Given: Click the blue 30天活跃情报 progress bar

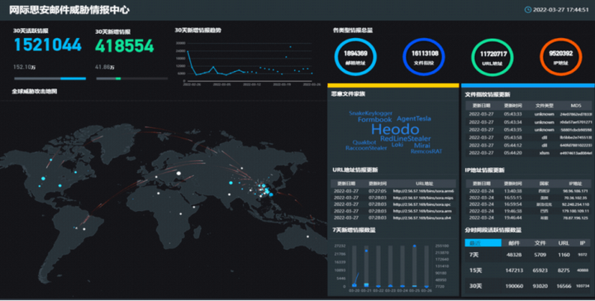Looking at the screenshot, I should coord(50,79).
